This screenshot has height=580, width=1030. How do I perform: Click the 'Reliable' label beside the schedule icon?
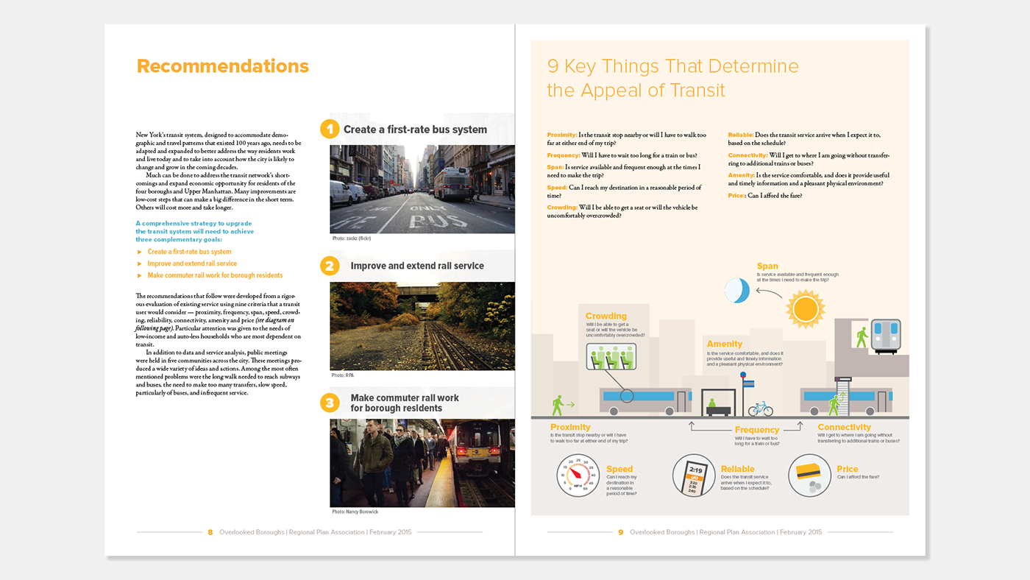[738, 469]
